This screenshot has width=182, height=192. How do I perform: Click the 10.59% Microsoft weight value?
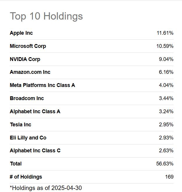pyautogui.click(x=165, y=46)
